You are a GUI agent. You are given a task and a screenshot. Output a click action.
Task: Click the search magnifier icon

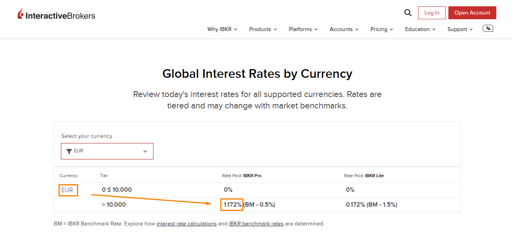tap(408, 13)
